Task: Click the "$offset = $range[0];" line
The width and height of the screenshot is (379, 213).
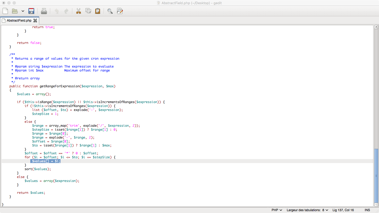Action: tap(51, 141)
